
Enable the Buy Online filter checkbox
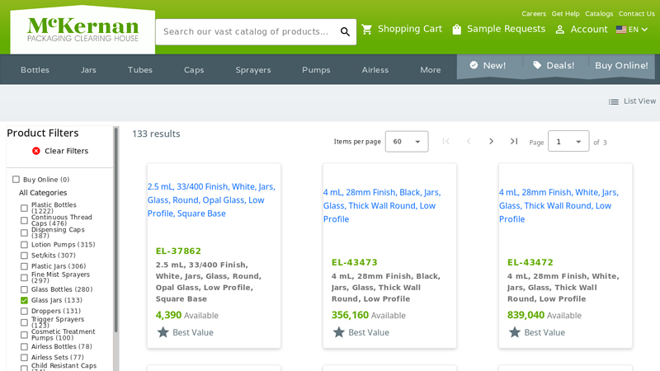click(16, 180)
